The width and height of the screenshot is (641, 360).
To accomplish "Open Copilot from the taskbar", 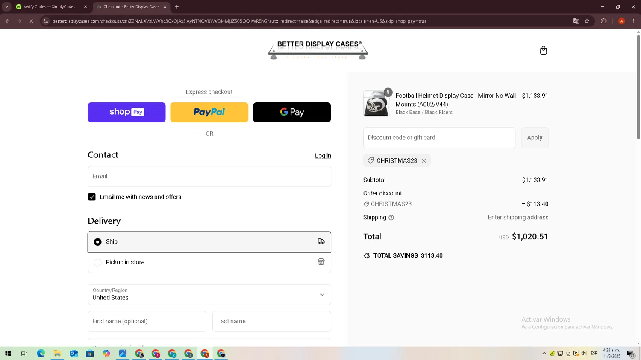I will coord(106,353).
